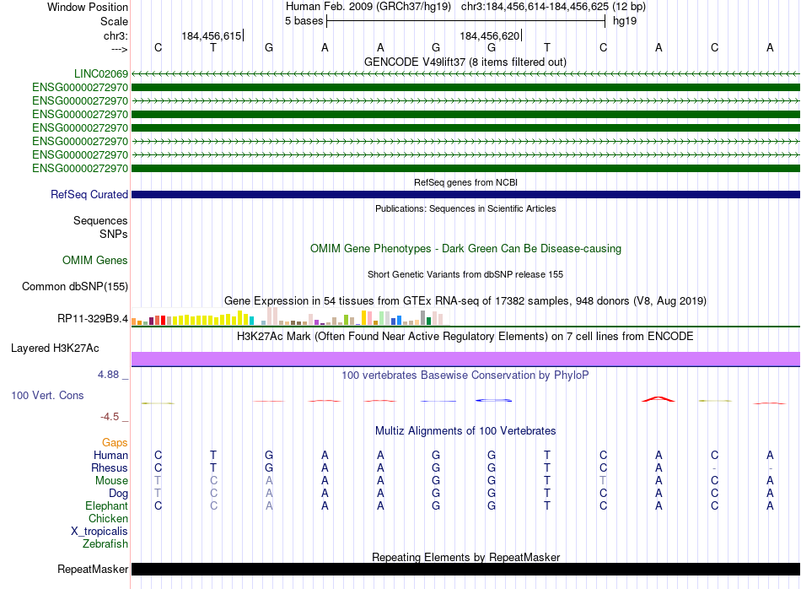Click the dark blue RefSeq Curated bar

point(465,194)
